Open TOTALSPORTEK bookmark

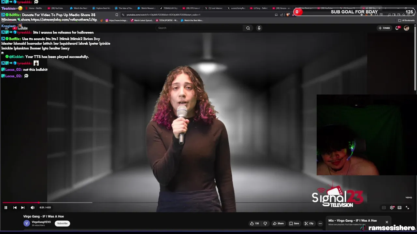click(166, 20)
